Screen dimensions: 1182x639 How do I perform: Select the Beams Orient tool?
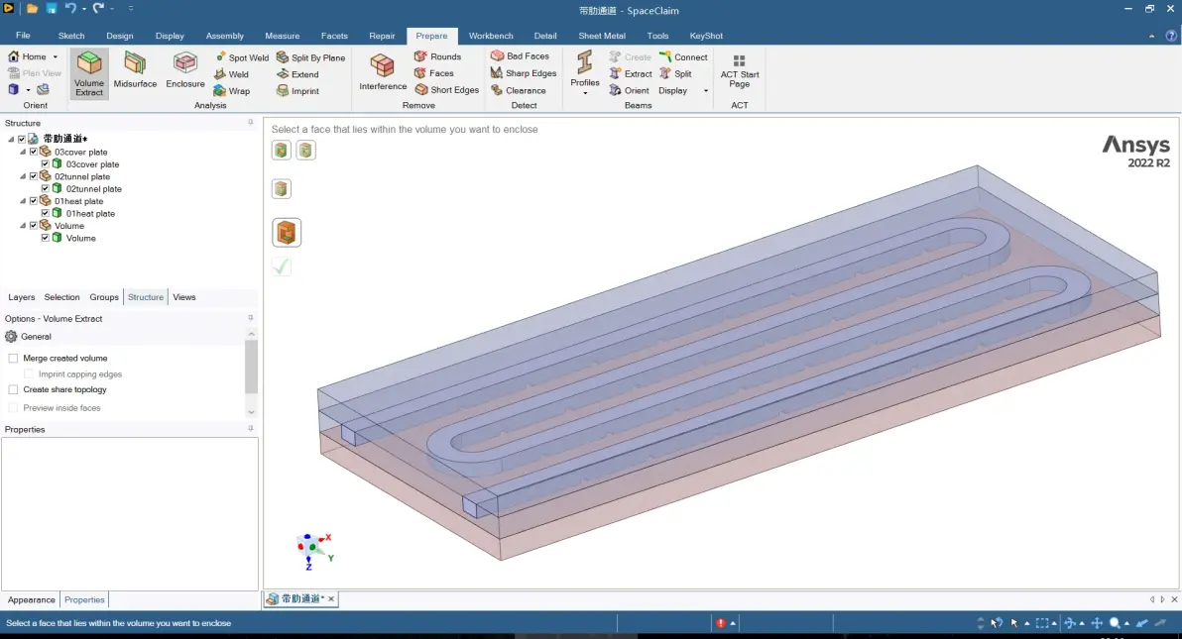click(x=630, y=90)
